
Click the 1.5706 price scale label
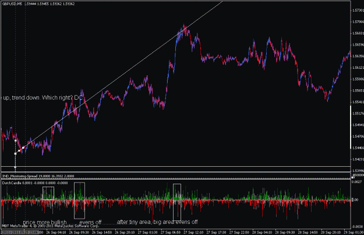pos(358,22)
